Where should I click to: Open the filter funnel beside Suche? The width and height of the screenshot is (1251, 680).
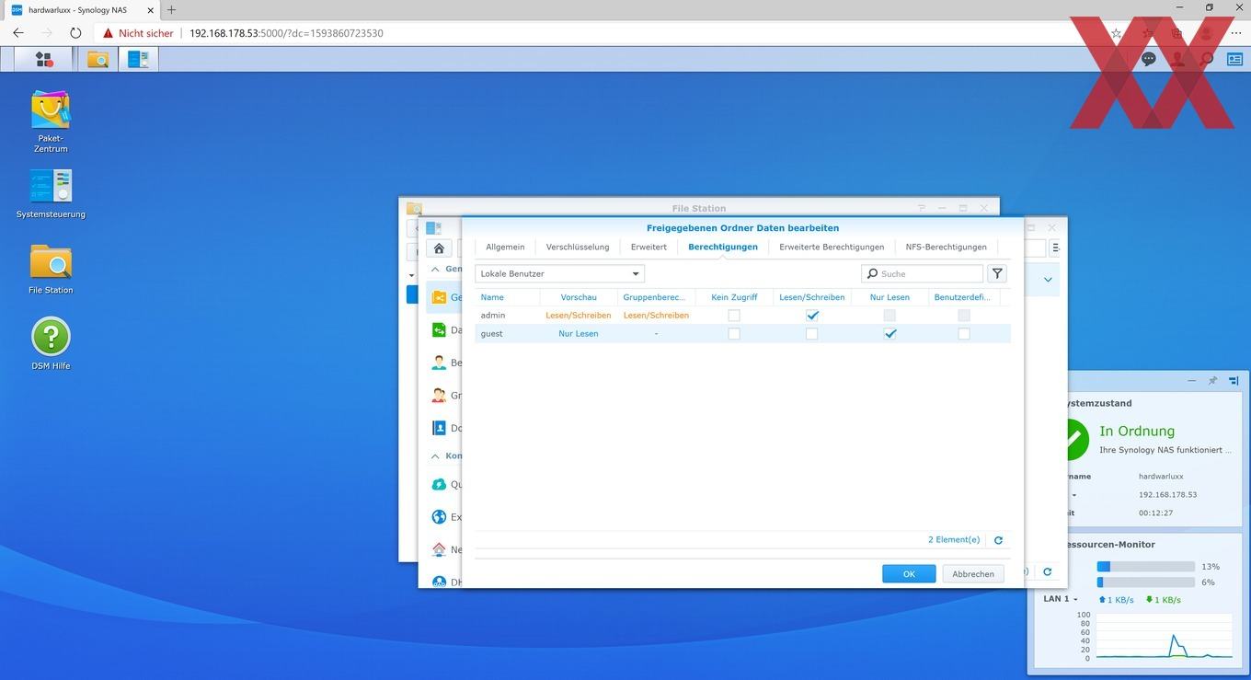point(997,273)
